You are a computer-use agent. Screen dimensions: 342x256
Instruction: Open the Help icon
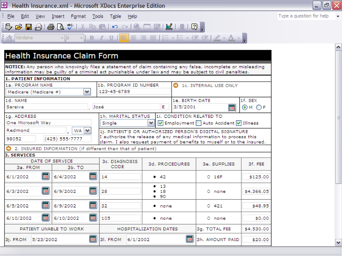[194, 26]
